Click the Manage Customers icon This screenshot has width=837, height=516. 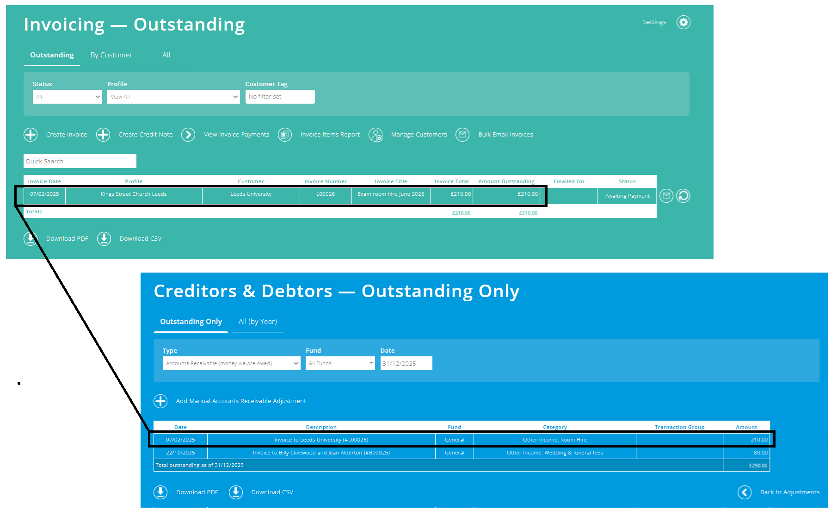[x=375, y=134]
